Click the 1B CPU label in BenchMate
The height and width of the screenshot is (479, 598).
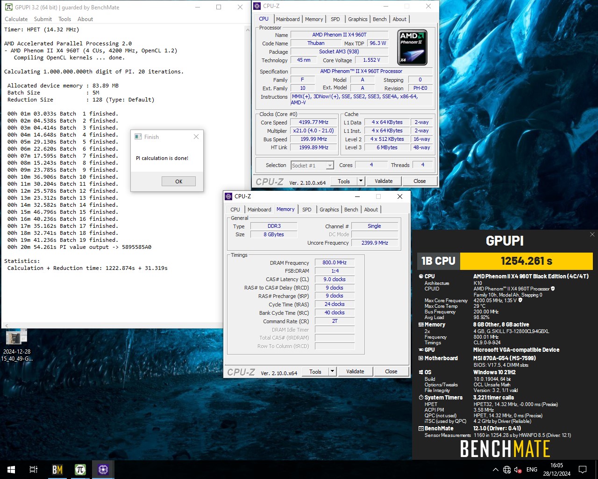point(438,261)
